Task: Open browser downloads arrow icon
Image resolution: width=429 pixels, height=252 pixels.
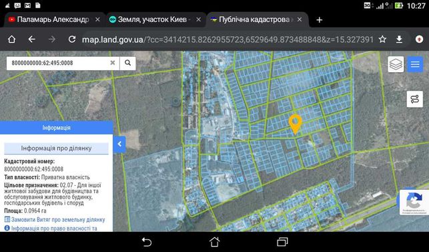Action: pos(399,39)
